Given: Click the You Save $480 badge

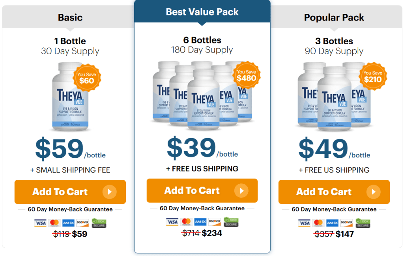Looking at the screenshot, I should click(x=246, y=75).
